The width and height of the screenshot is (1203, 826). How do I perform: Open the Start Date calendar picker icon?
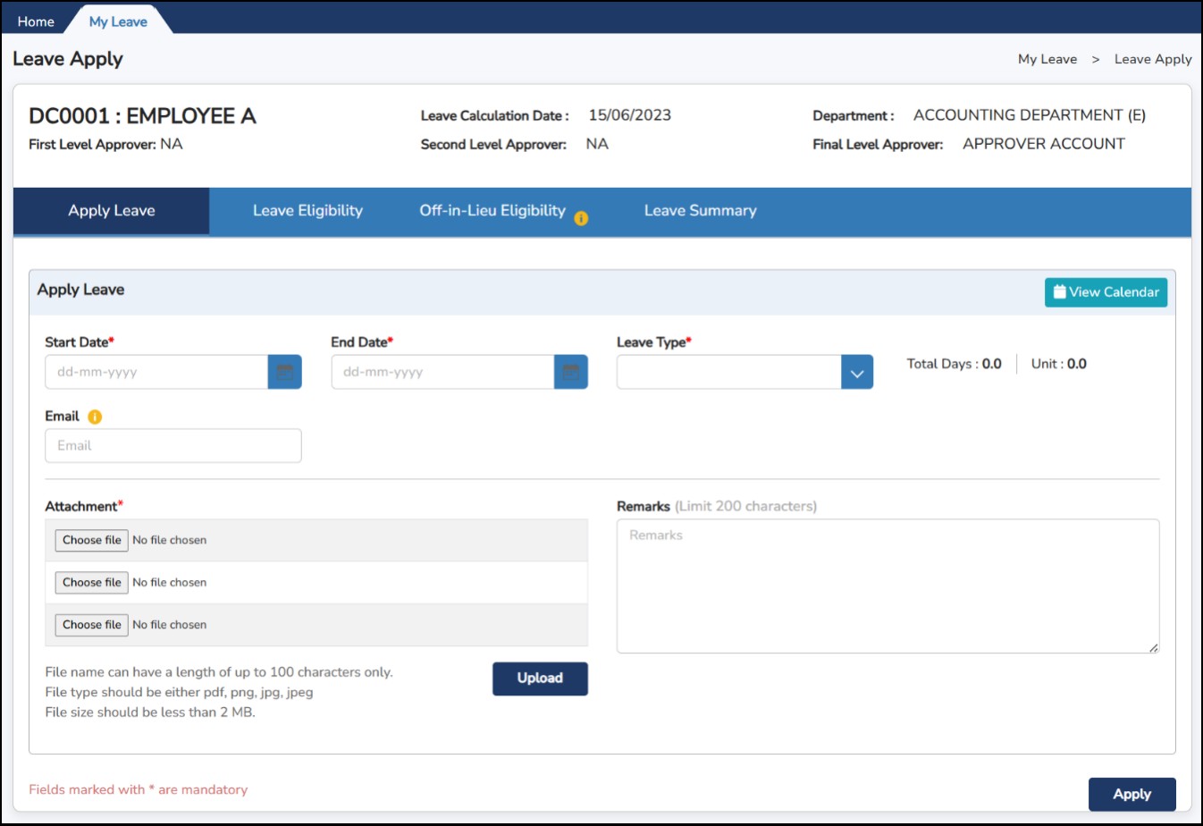[285, 372]
